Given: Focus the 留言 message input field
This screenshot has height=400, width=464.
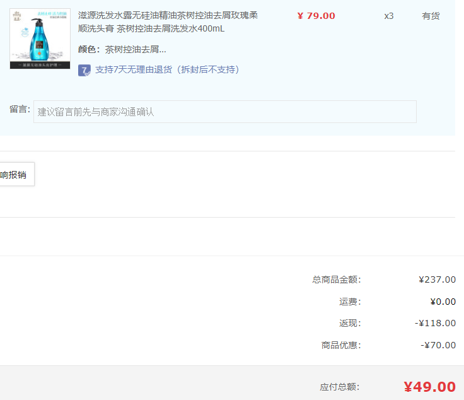Looking at the screenshot, I should click(224, 112).
